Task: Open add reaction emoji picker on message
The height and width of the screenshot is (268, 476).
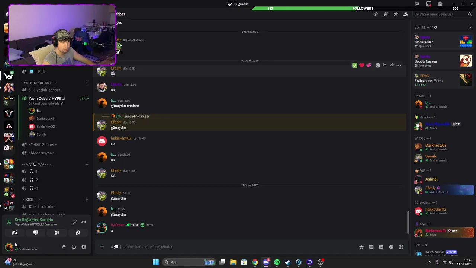Action: [x=378, y=65]
